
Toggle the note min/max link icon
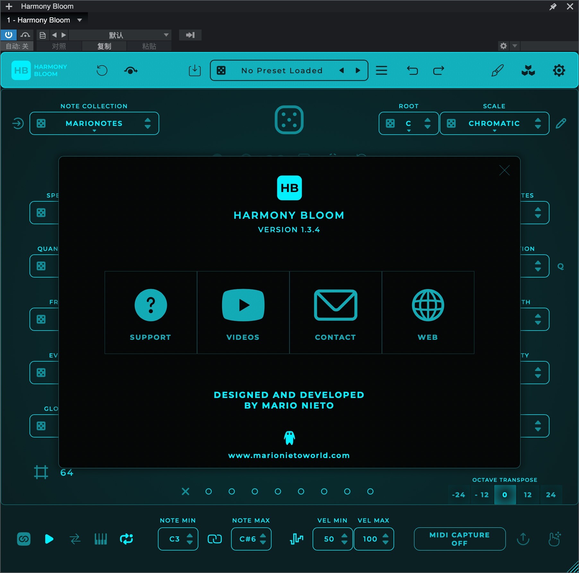tap(215, 539)
